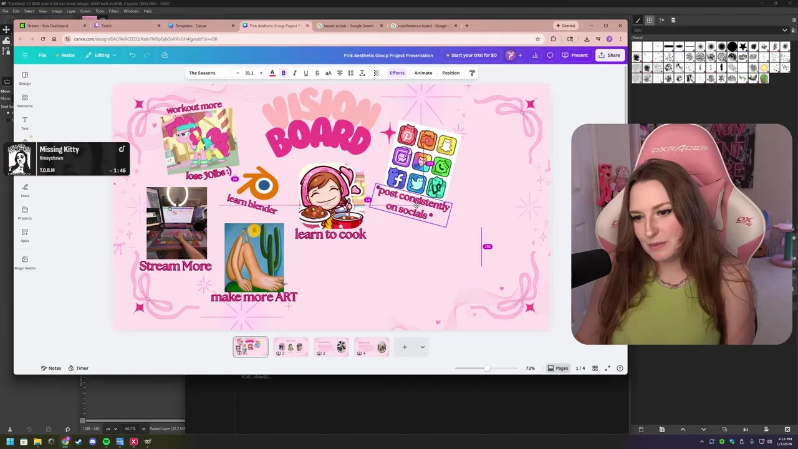
Task: Bookmark this page with the star icon
Action: pyautogui.click(x=537, y=39)
